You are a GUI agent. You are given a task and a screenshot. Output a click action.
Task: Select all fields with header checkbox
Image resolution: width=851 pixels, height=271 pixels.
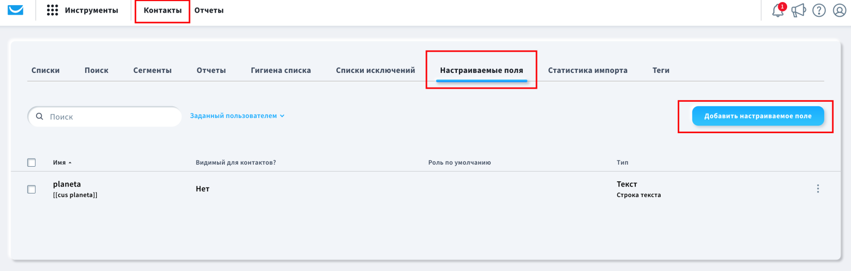coord(31,163)
